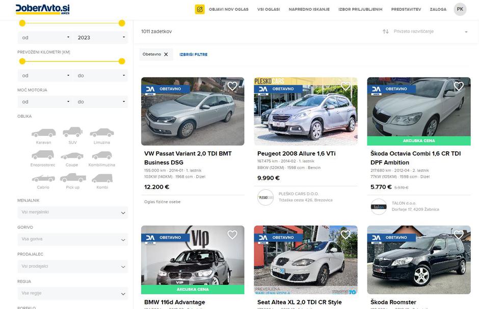The height and width of the screenshot is (309, 479).
Task: Click the Izbriši filtre link
Action: click(x=193, y=54)
